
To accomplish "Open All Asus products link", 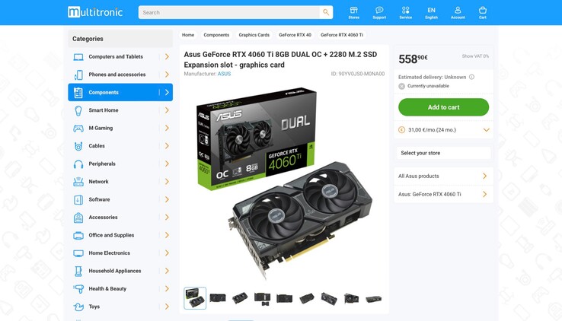I will pos(443,176).
